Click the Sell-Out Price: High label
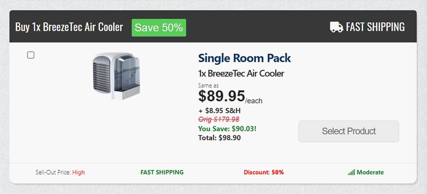Screen dimensions: 427x194 60,172
